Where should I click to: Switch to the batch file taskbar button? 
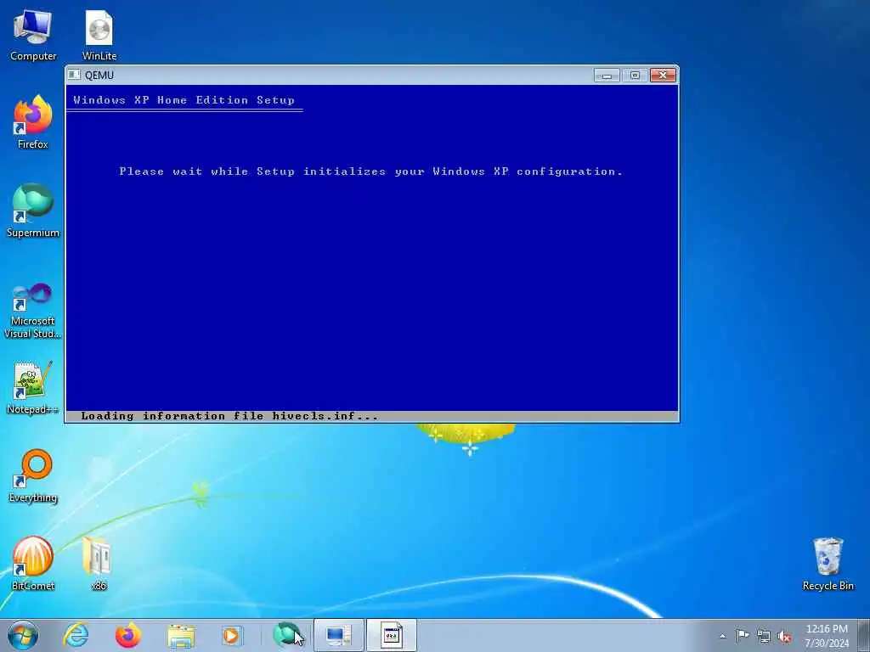pyautogui.click(x=391, y=635)
